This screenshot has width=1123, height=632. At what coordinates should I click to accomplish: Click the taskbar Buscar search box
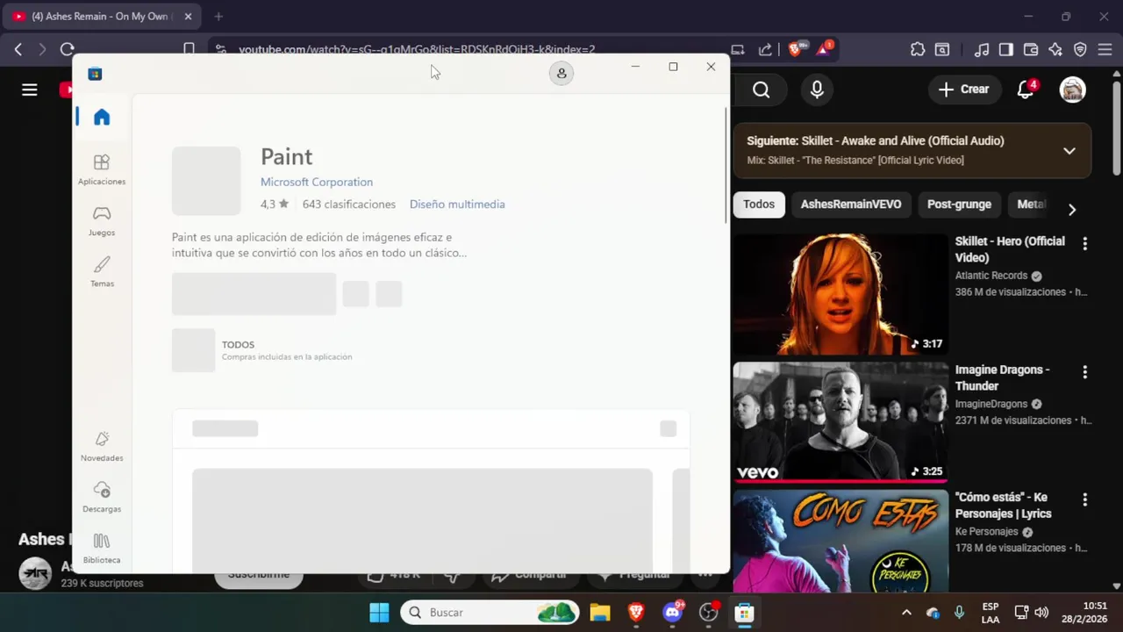click(490, 613)
